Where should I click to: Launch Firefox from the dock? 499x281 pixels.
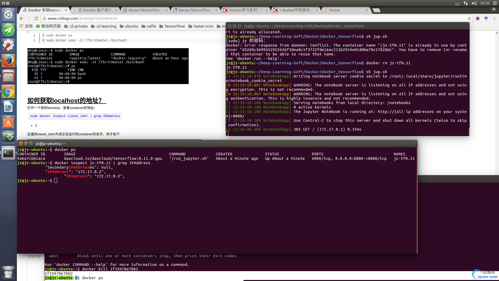coord(8,61)
